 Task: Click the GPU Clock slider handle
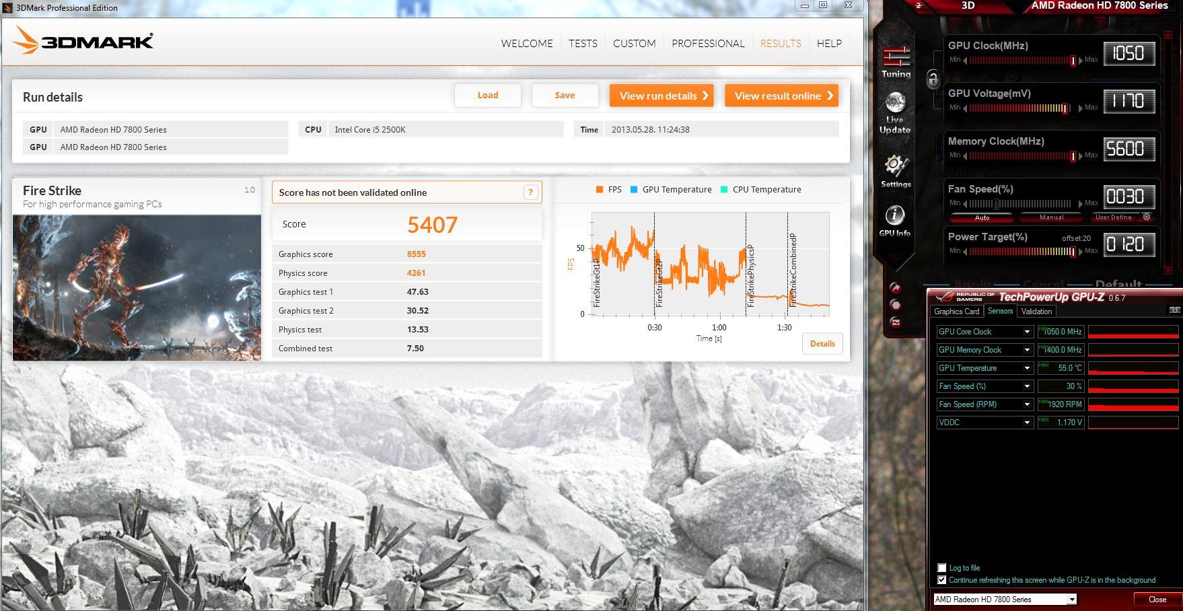click(1073, 61)
